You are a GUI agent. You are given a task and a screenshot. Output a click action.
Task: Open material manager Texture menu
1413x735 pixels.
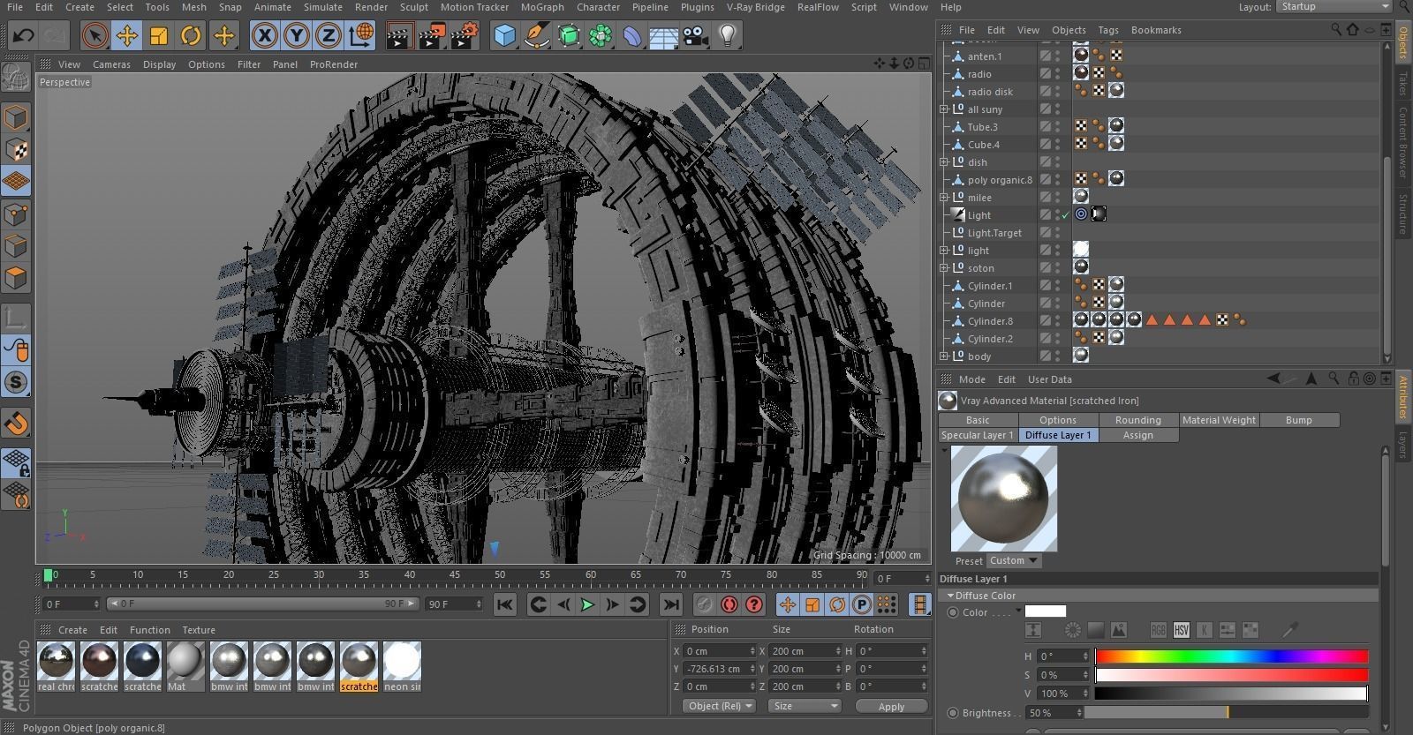(x=199, y=630)
